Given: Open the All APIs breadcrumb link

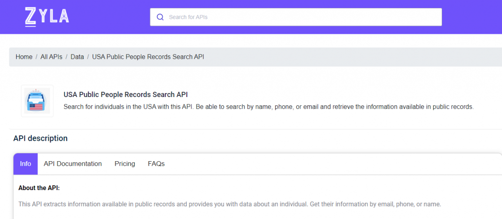Looking at the screenshot, I should click(51, 57).
